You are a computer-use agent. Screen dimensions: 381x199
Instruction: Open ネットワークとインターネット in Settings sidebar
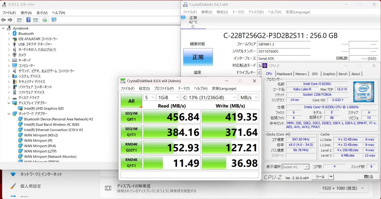point(41,174)
